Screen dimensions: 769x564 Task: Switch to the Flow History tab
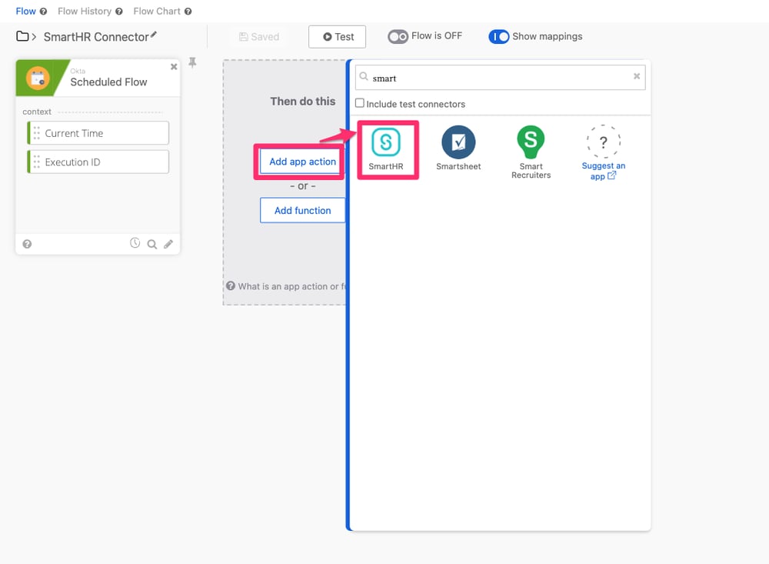[85, 12]
